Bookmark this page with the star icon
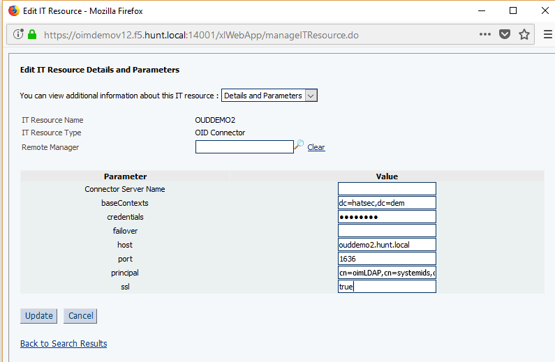Viewport: 555px width, 362px height. (x=524, y=34)
